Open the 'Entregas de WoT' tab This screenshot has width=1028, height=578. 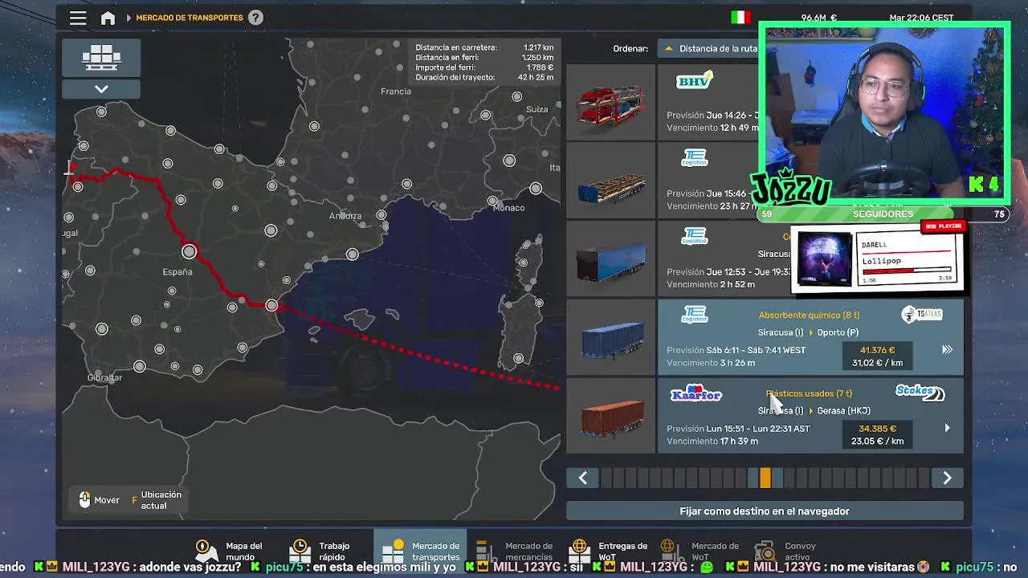608,551
